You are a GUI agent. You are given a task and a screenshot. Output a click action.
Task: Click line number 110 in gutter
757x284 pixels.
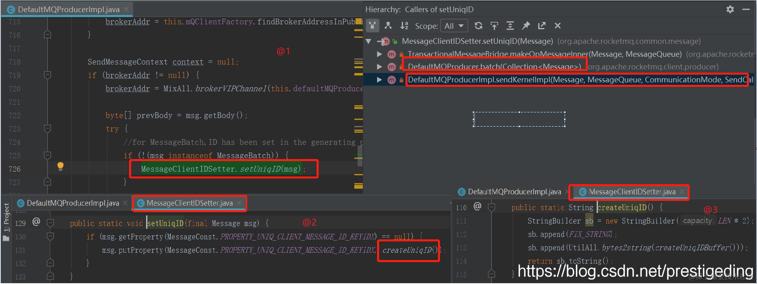point(462,207)
